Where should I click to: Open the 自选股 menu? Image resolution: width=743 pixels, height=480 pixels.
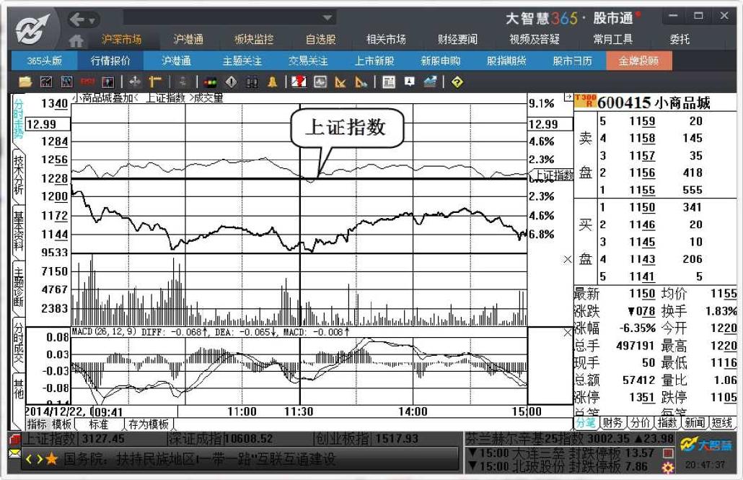click(321, 40)
